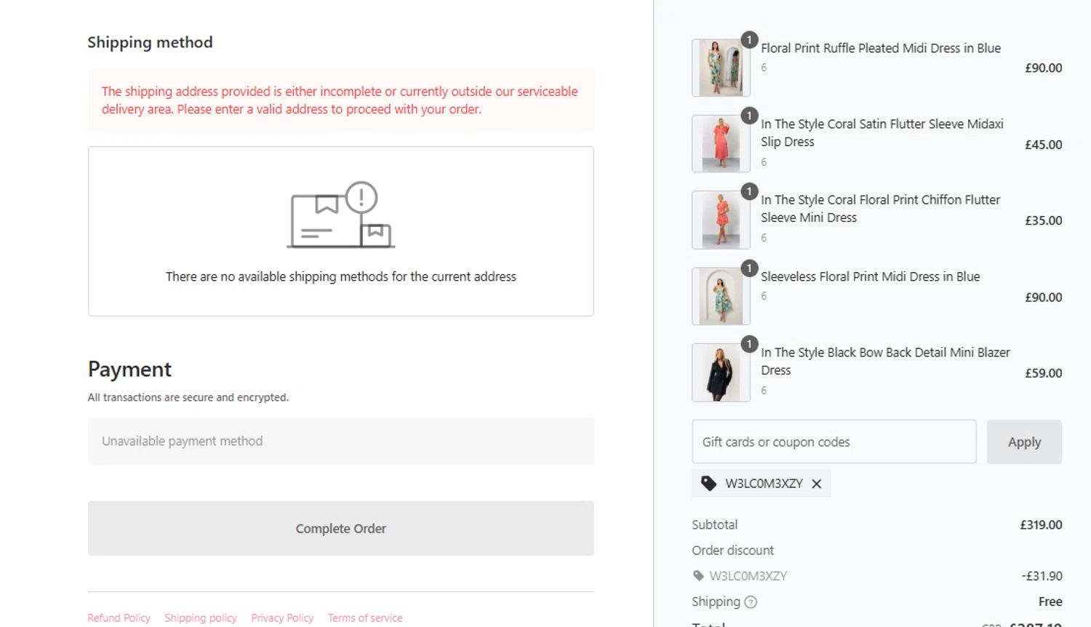Click the Payment heading
Screen dimensions: 1091x627
click(x=129, y=369)
